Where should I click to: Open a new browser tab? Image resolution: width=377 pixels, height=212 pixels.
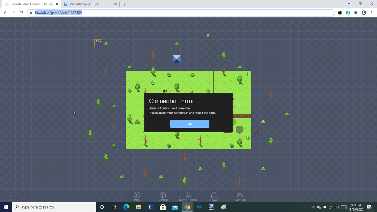pyautogui.click(x=126, y=4)
